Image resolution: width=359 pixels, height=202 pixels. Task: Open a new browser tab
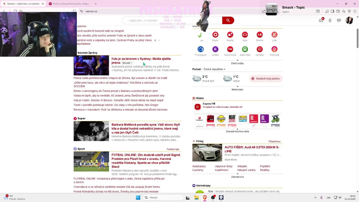[96, 4]
